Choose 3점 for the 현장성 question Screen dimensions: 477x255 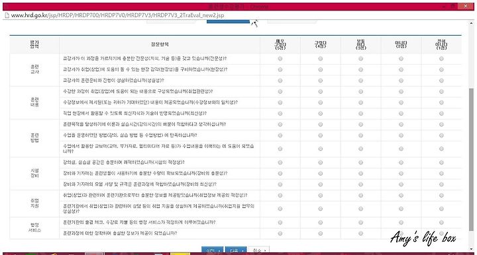361,70
